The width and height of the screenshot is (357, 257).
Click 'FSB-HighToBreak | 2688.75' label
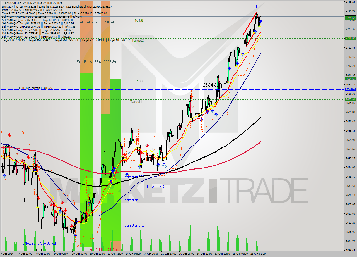click(35, 88)
